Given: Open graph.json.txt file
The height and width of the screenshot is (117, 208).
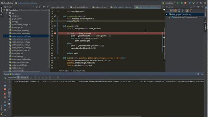Looking at the screenshot, I should point(17,19).
